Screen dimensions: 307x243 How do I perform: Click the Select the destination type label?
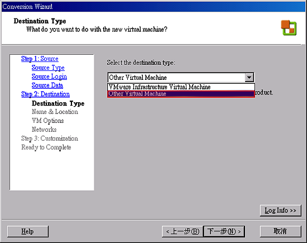pyautogui.click(x=141, y=63)
